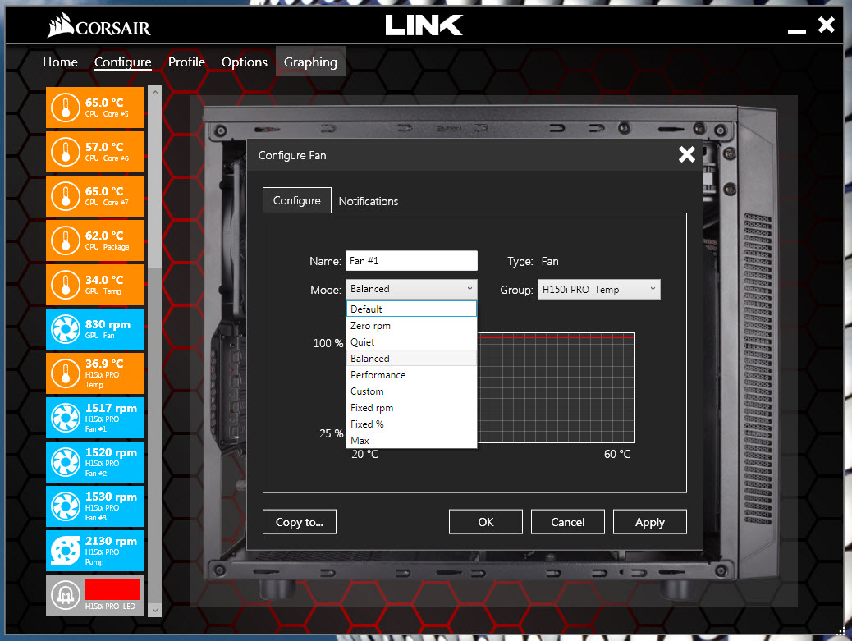Click the 57.0 °C CPU Core #6 reading
The height and width of the screenshot is (641, 852).
pos(104,147)
